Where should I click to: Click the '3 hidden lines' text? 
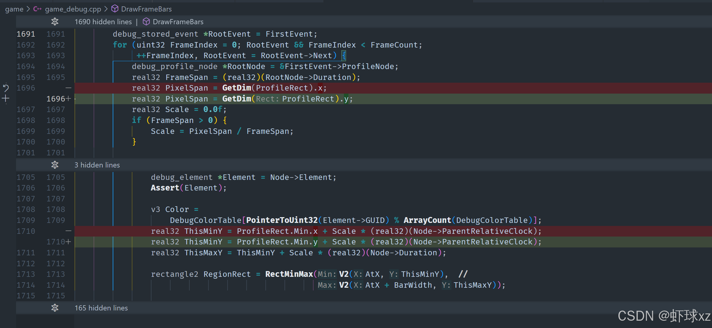[x=97, y=165]
